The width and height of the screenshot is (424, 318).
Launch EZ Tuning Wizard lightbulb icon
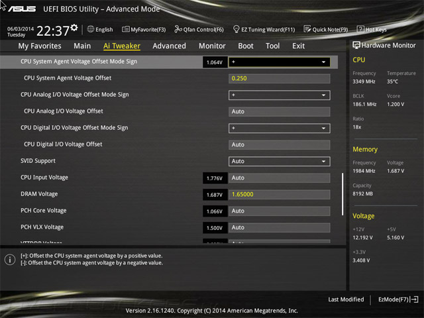(236, 29)
